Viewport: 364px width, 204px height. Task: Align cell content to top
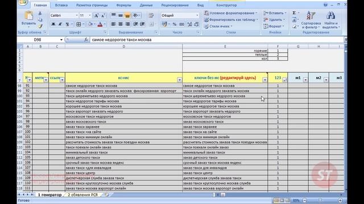pos(113,15)
